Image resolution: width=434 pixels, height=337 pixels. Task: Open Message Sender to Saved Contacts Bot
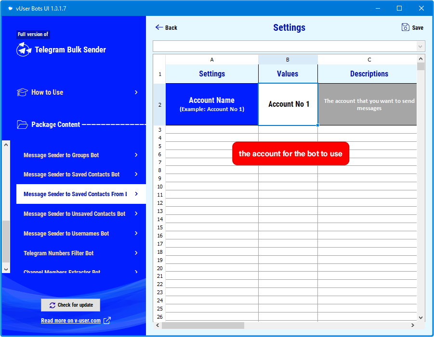[71, 175]
